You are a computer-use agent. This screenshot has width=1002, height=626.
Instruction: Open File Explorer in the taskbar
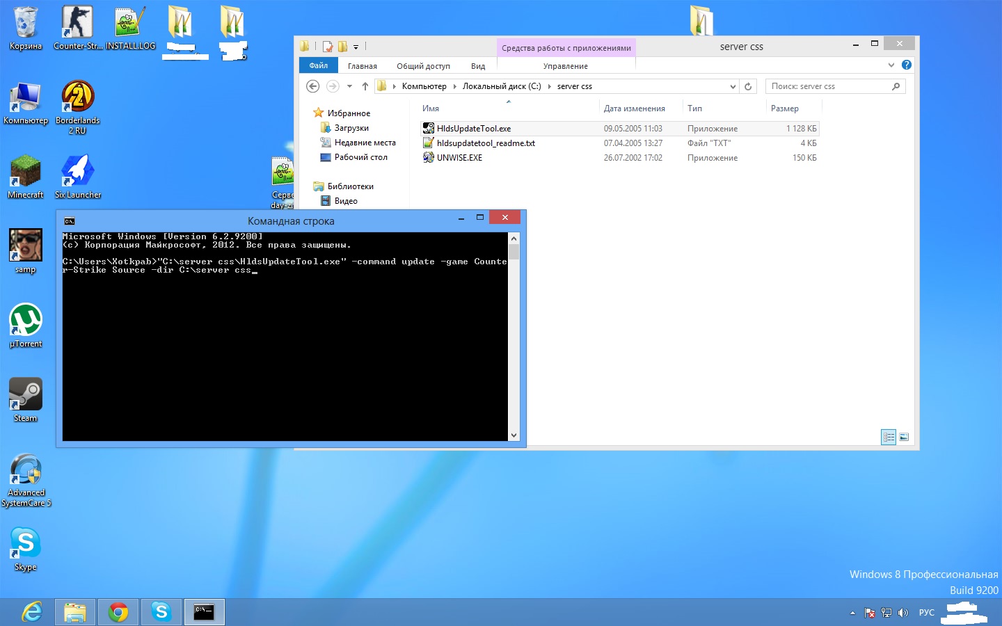tap(75, 612)
